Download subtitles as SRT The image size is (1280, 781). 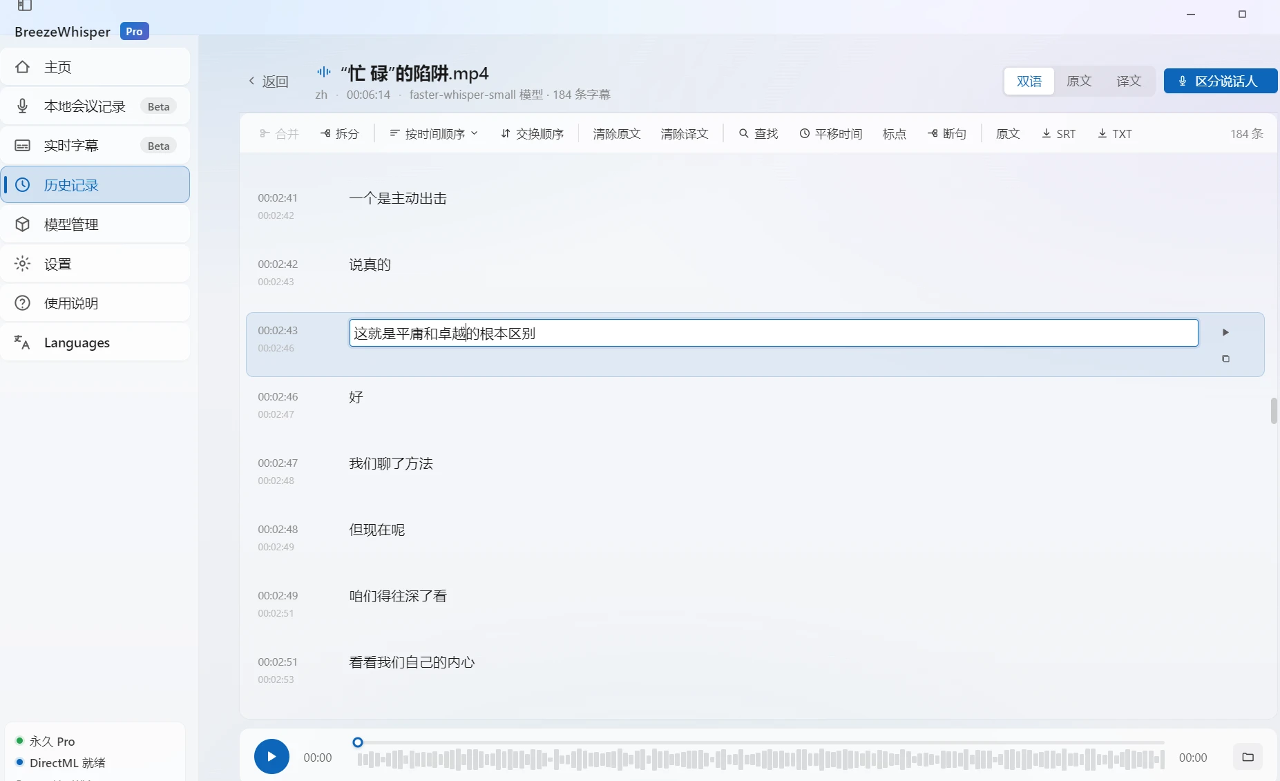tap(1059, 134)
